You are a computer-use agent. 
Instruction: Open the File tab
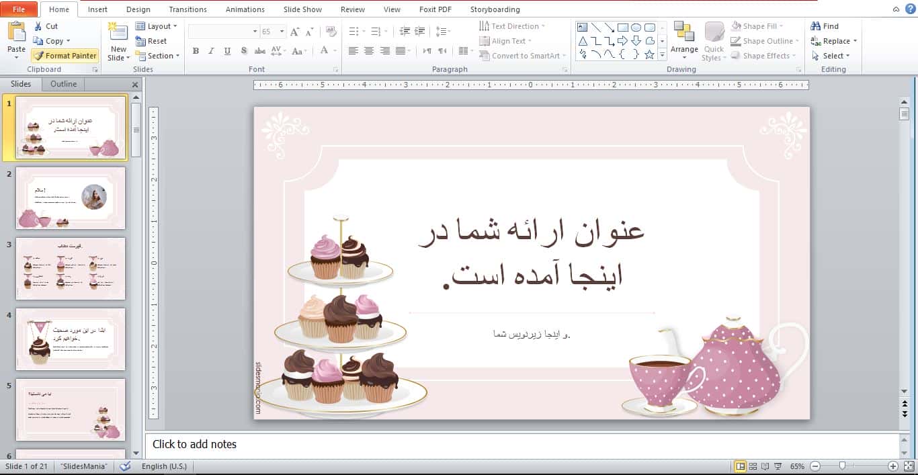coord(19,9)
